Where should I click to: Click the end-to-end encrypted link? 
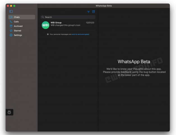pyautogui.click(x=80, y=34)
